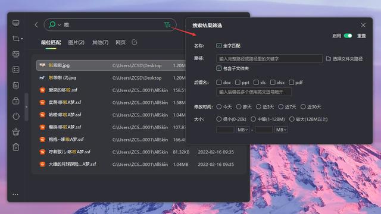
Task: Select the 中等(1-128M) size option
Action: (x=253, y=119)
